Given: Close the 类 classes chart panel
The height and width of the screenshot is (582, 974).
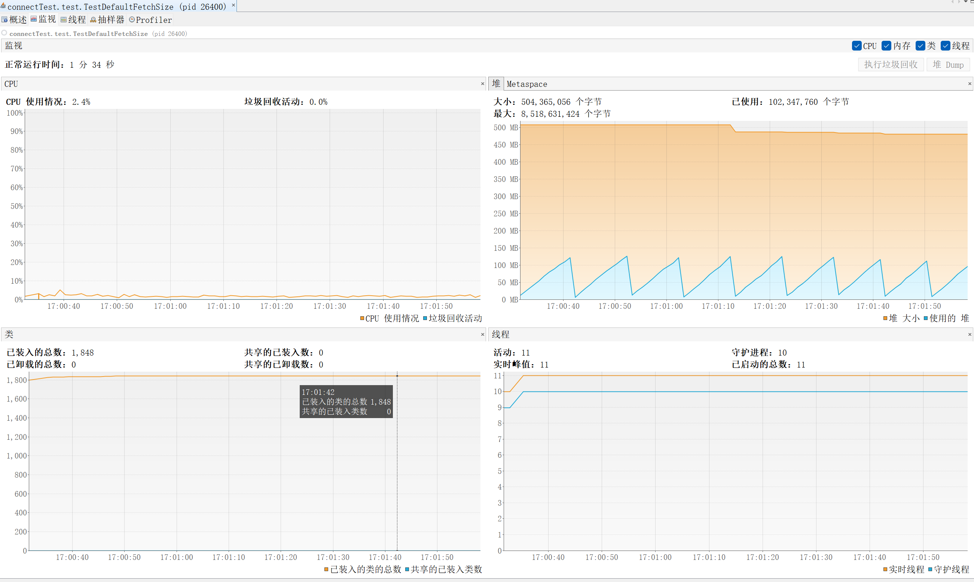Looking at the screenshot, I should 482,335.
